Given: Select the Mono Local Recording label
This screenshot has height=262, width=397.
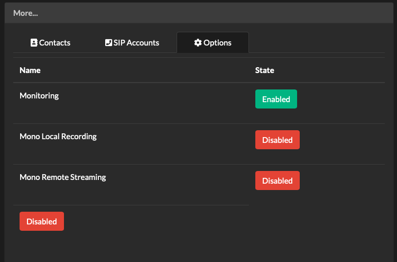Looking at the screenshot, I should pos(58,137).
